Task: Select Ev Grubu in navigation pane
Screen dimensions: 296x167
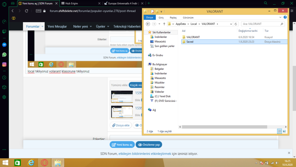Action: click(x=158, y=55)
